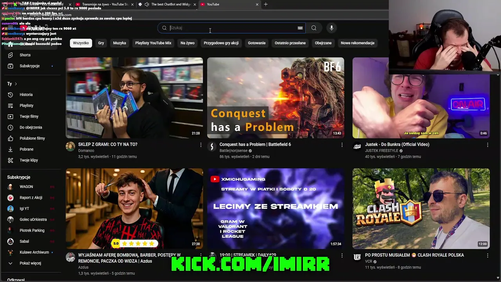Select Playlisty YouTube Mix chip
Viewport: 501px width, 282px height.
tap(153, 43)
